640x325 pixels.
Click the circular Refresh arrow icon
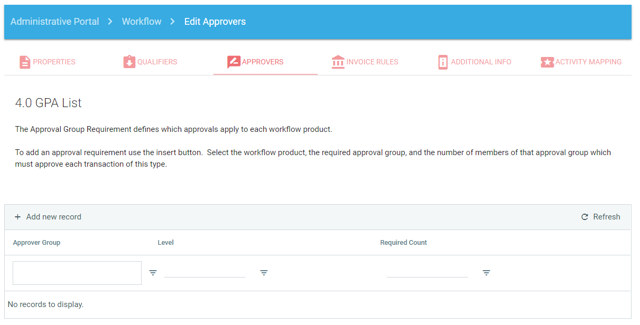pyautogui.click(x=585, y=217)
